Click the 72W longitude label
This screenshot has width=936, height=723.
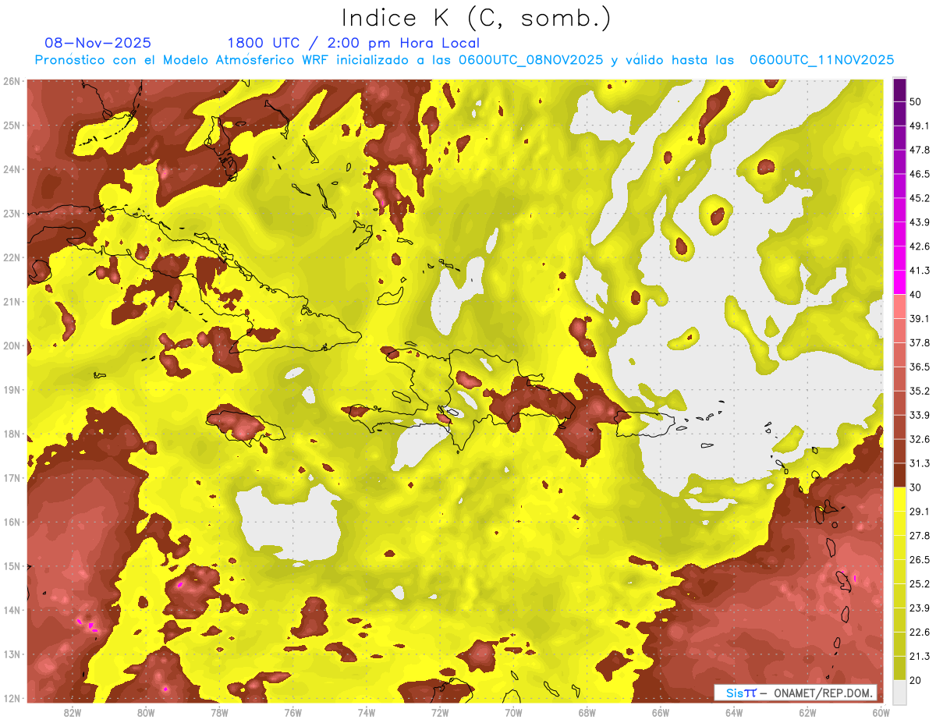tap(440, 712)
